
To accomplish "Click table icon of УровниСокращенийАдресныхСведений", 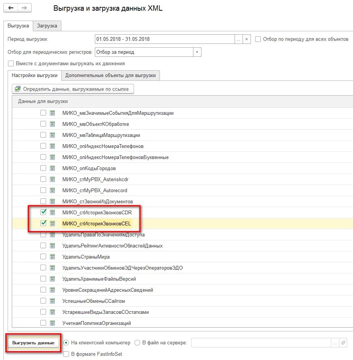I will pyautogui.click(x=53, y=290).
